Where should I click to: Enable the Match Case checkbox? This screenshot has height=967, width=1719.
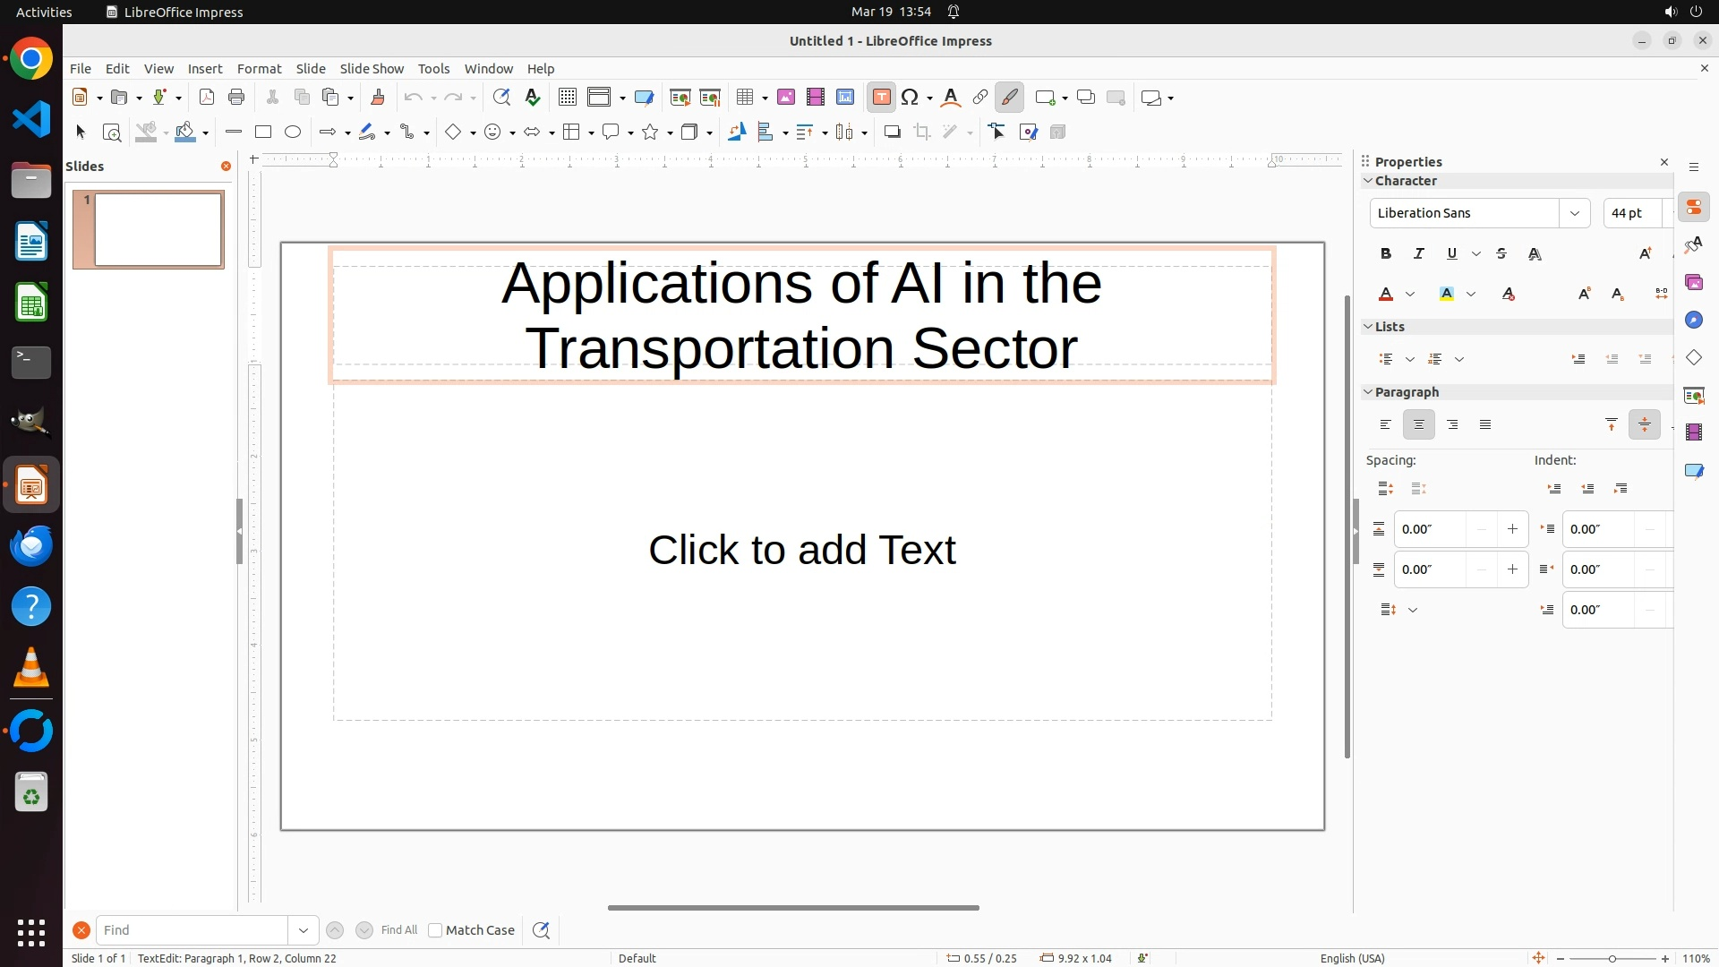pyautogui.click(x=435, y=930)
